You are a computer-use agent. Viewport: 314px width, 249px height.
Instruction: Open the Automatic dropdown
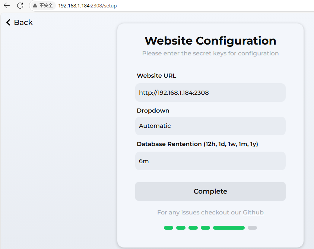pos(210,126)
